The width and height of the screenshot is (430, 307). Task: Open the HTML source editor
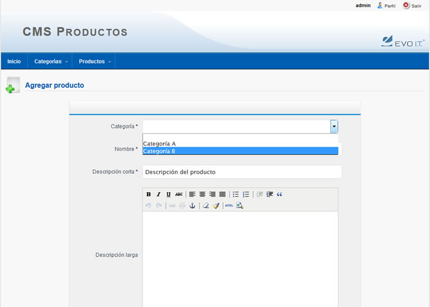(x=229, y=205)
